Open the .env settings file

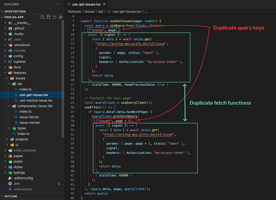point(18,184)
